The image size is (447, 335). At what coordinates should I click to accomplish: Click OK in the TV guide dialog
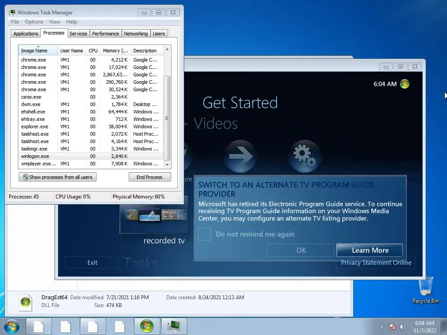pyautogui.click(x=301, y=250)
